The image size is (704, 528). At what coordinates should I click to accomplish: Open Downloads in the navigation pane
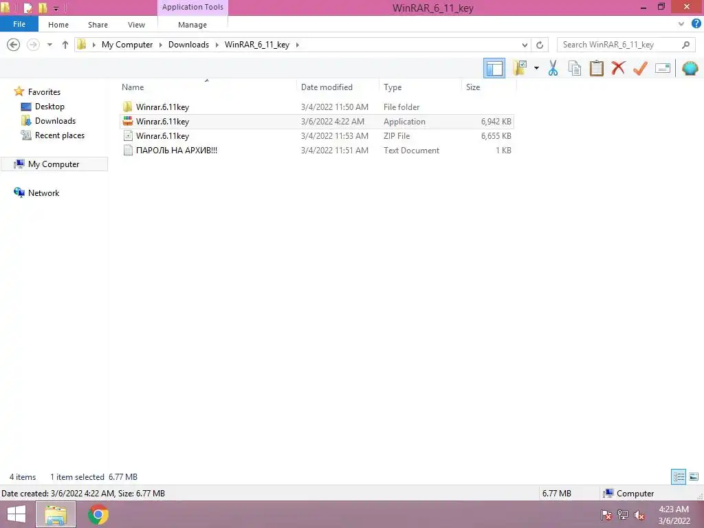click(55, 121)
